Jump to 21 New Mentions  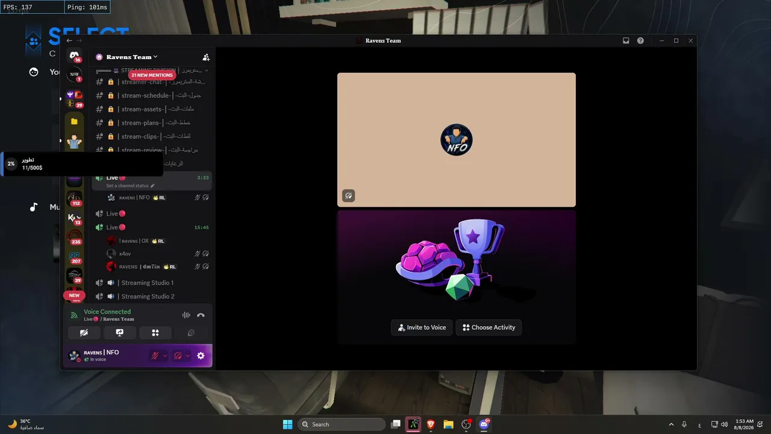pos(151,75)
